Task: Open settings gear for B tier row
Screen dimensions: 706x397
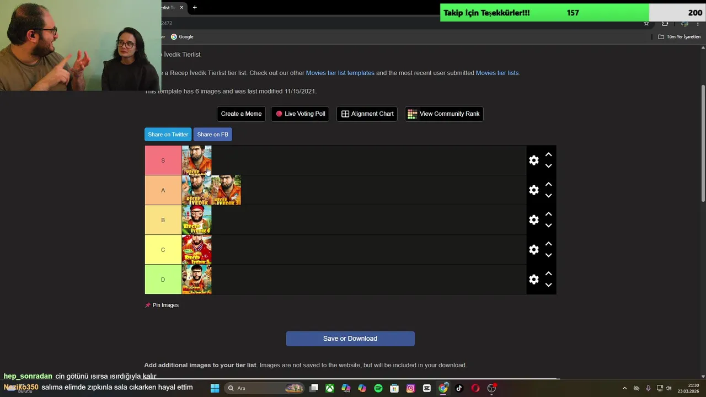Action: [x=533, y=220]
